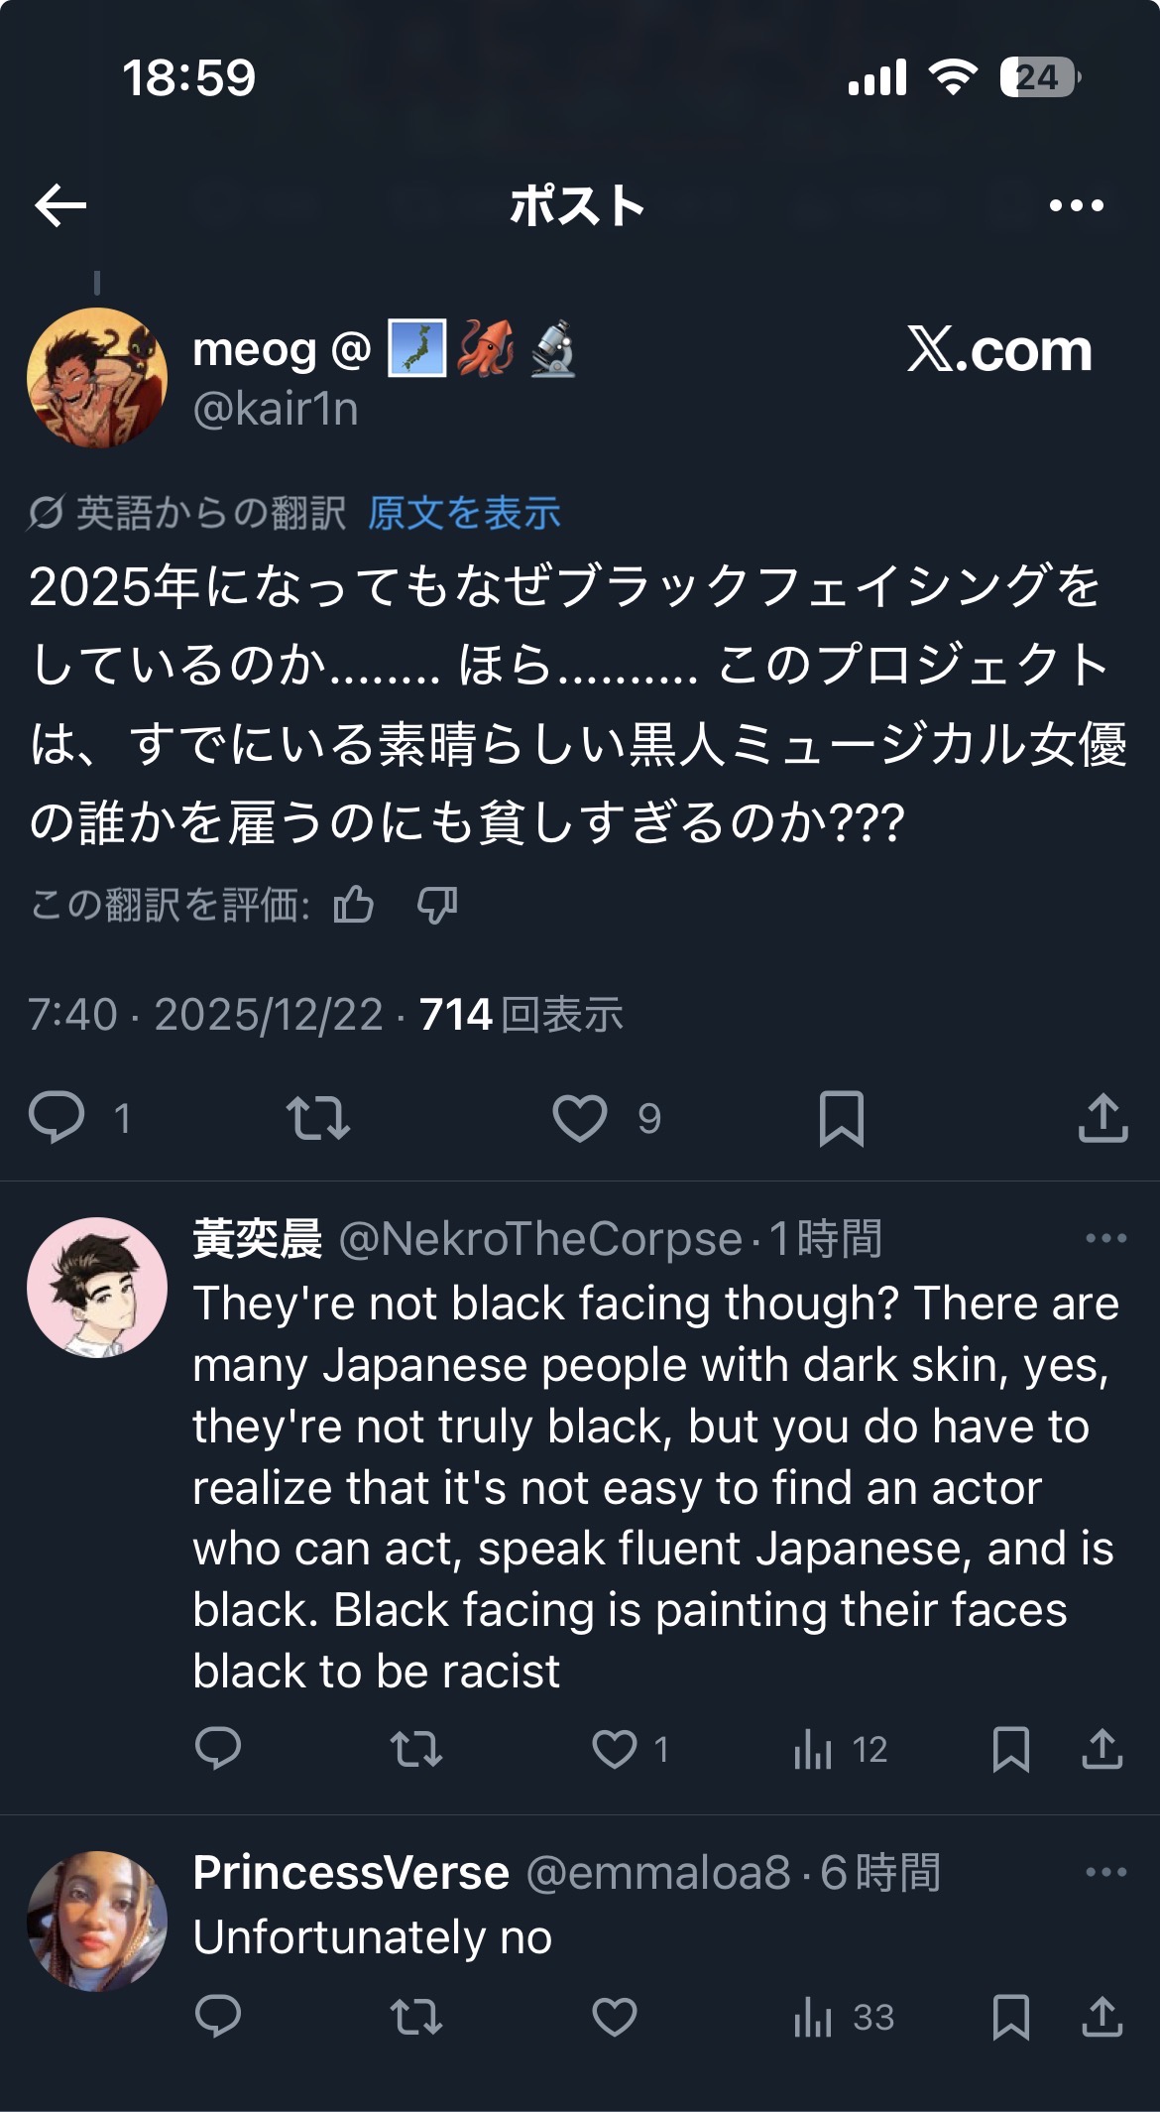Open PrincessVerse's profile avatar
The height and width of the screenshot is (2112, 1160).
tap(97, 1922)
